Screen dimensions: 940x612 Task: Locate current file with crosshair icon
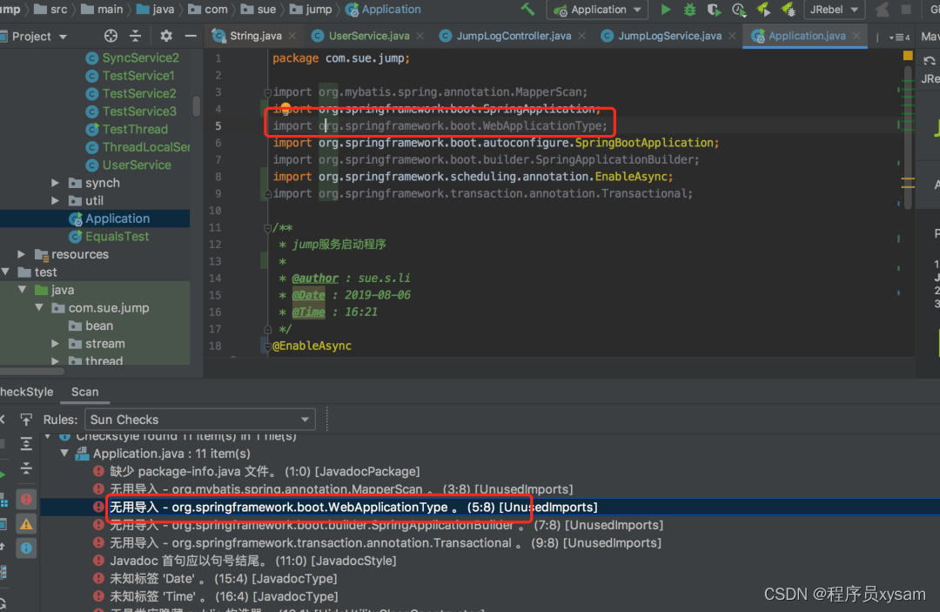pyautogui.click(x=111, y=36)
